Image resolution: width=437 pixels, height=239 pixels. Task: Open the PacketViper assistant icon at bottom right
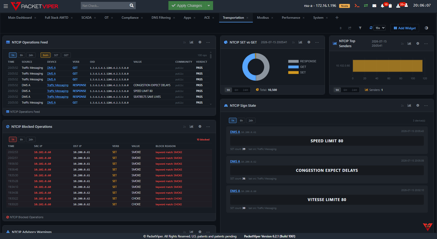pos(428,227)
